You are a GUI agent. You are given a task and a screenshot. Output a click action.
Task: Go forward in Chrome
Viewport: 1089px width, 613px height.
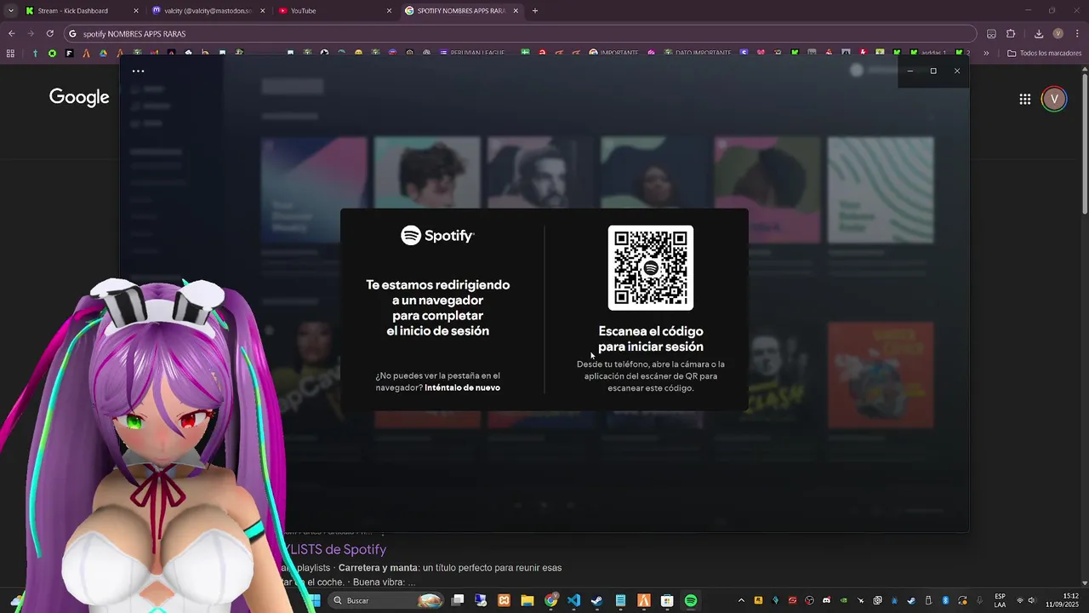(31, 34)
